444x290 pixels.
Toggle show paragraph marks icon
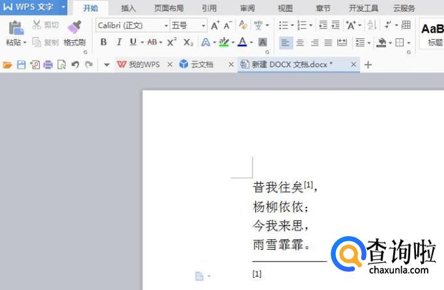coord(388,25)
